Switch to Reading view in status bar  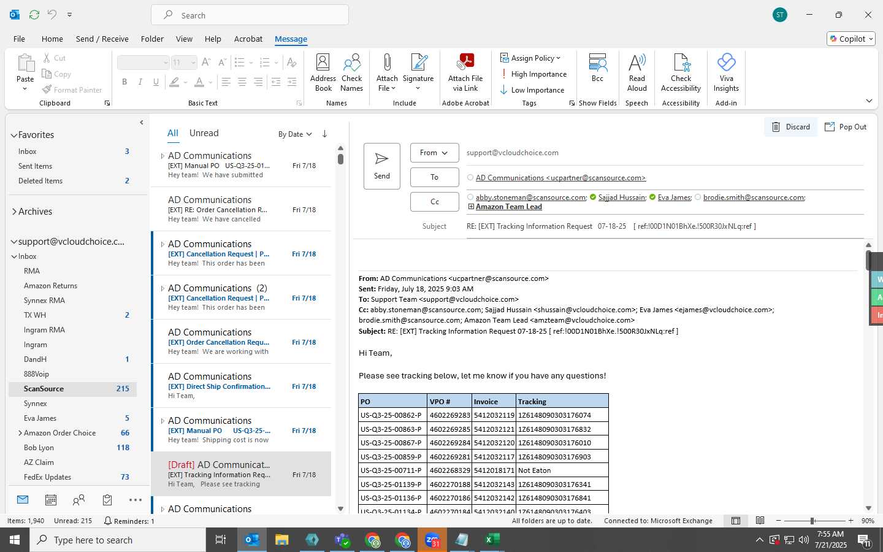click(x=760, y=521)
